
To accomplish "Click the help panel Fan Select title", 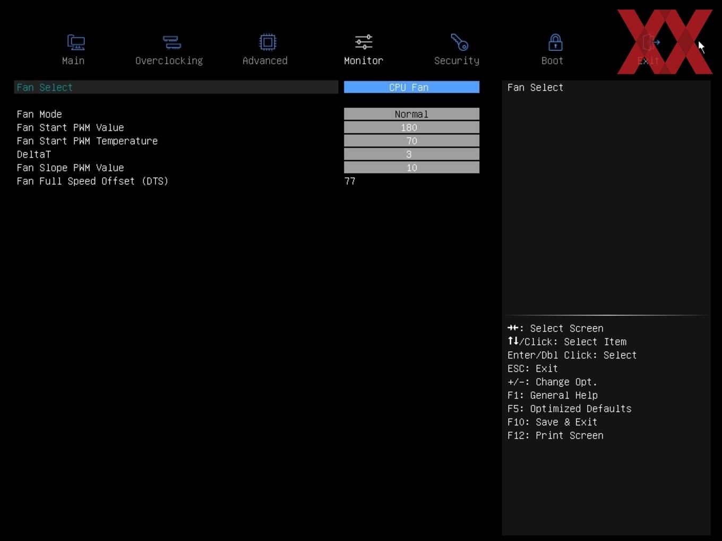I will tap(535, 88).
